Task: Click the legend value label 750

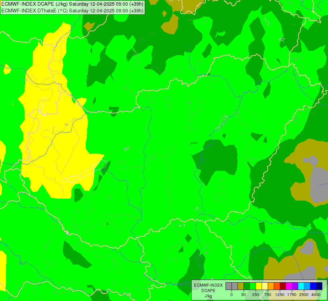Action: tap(268, 295)
